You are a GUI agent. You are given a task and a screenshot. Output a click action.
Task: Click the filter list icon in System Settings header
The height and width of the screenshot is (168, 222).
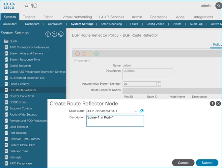(54, 34)
